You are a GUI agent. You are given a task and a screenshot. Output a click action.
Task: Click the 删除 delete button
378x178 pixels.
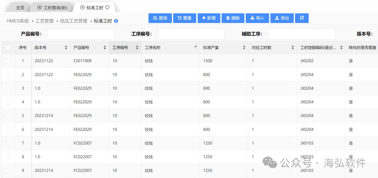pos(233,18)
